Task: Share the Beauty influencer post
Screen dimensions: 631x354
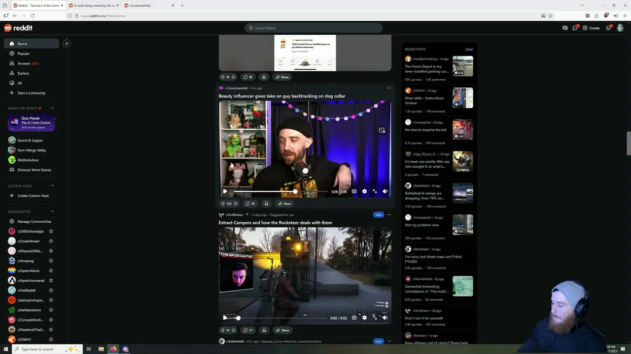Action: pos(284,204)
